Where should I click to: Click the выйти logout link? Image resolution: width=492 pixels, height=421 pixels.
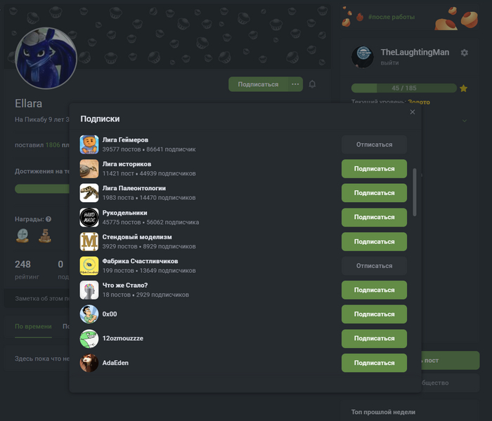[x=389, y=63]
